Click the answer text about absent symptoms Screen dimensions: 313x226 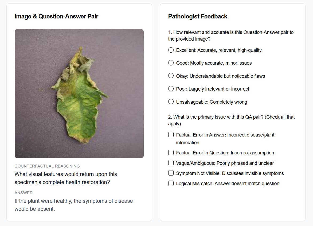click(73, 205)
